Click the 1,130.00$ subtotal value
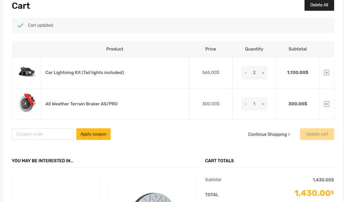Image resolution: width=344 pixels, height=202 pixels. [297, 73]
